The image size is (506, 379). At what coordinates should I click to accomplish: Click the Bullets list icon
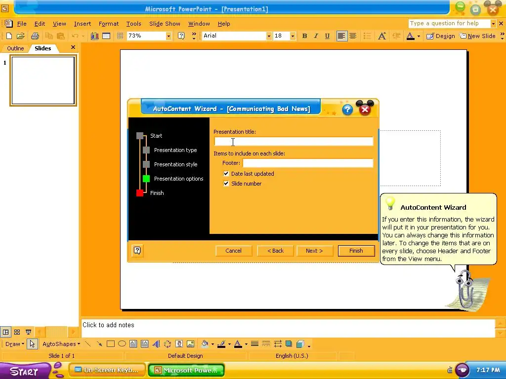(367, 36)
